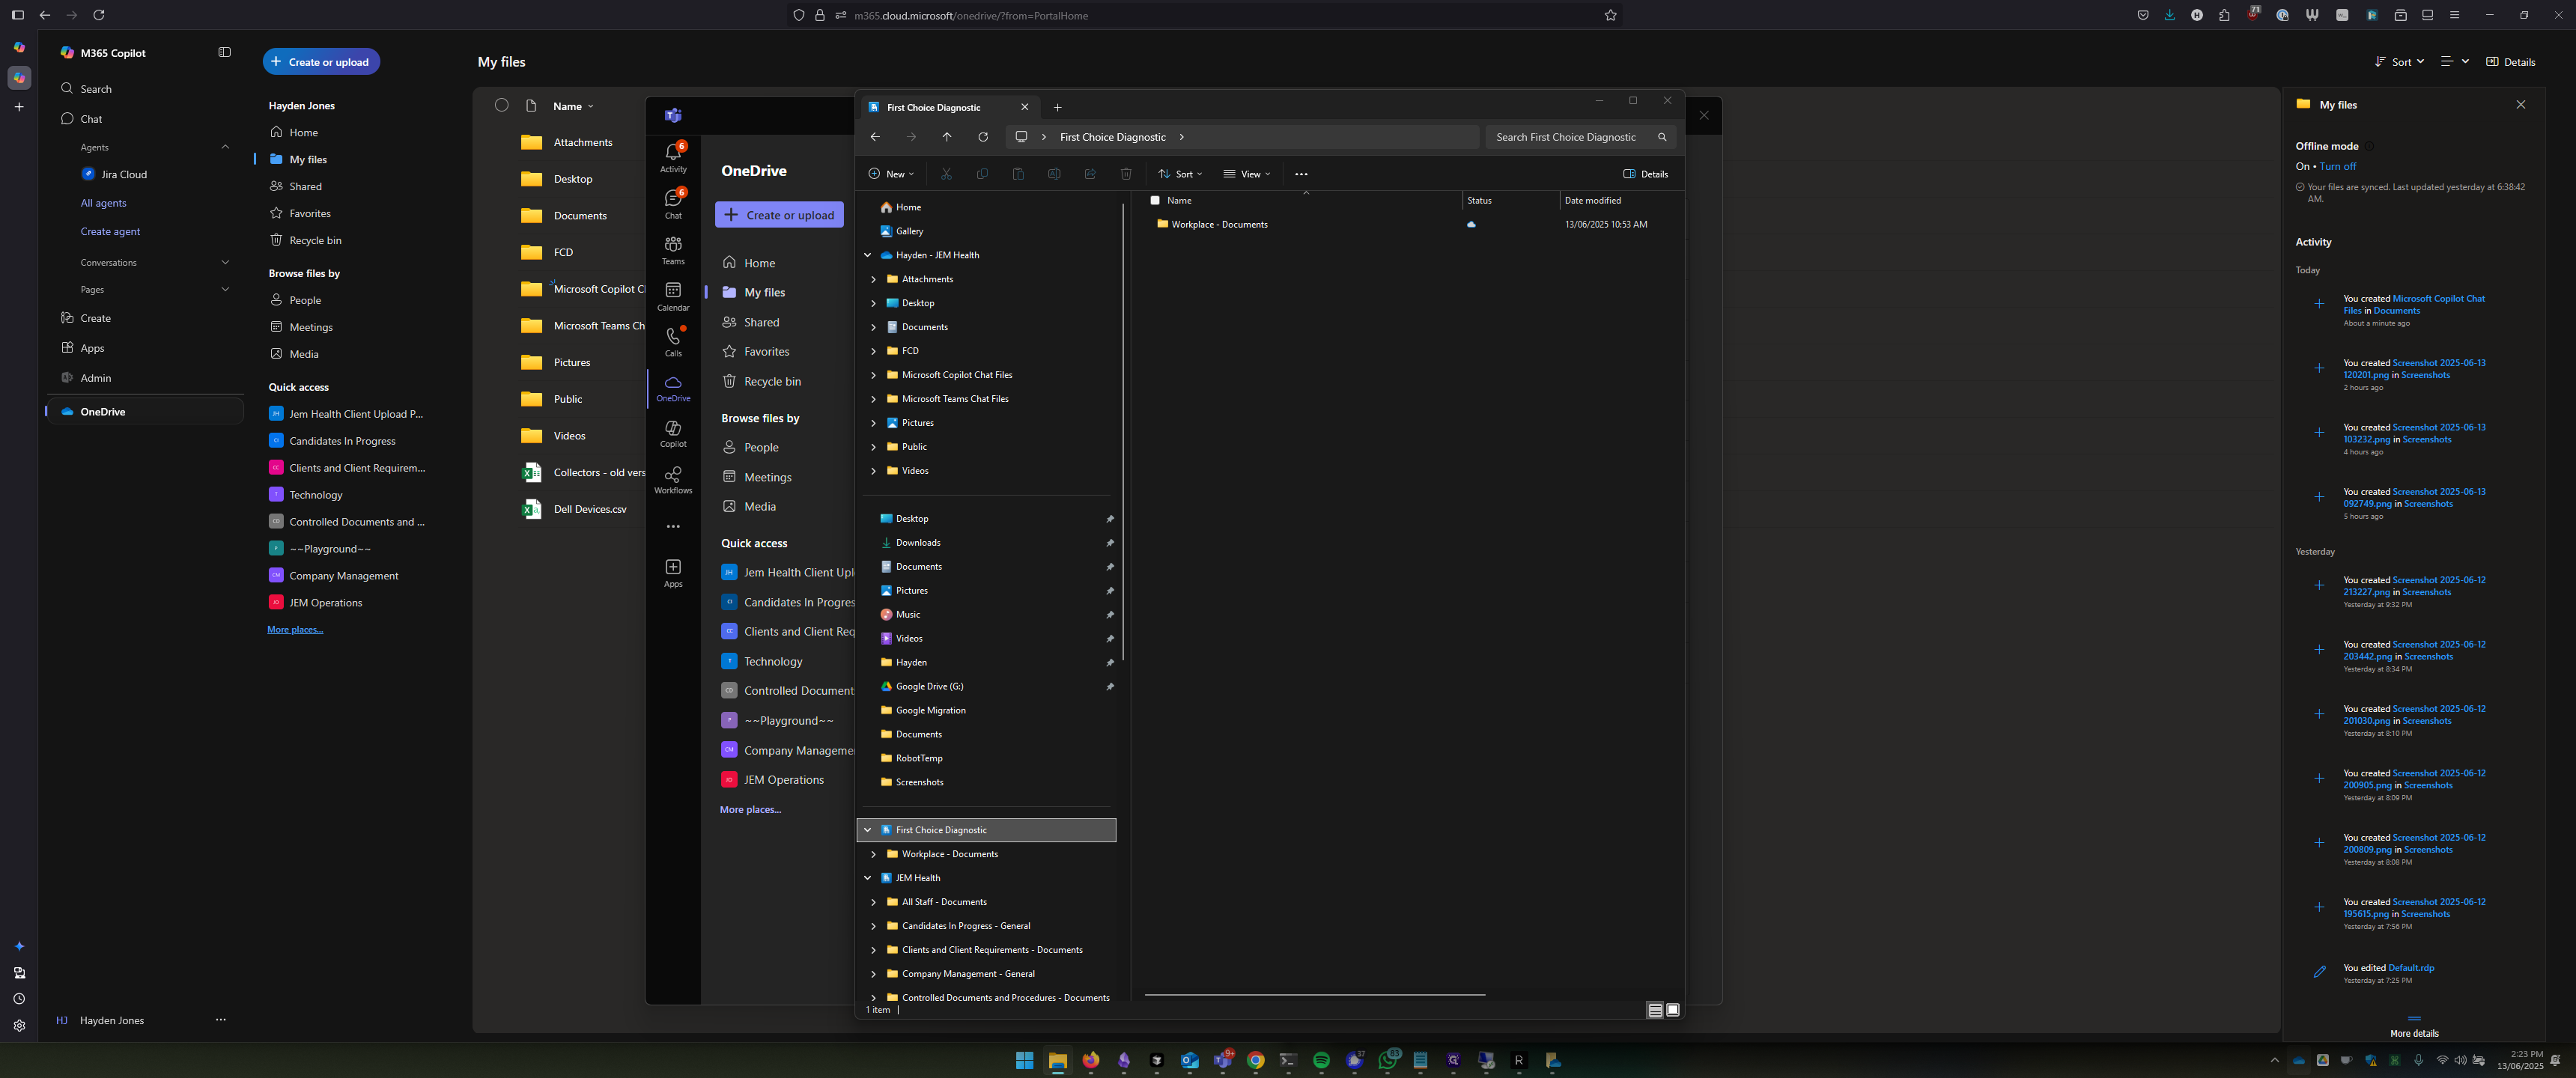The height and width of the screenshot is (1078, 2576).
Task: Open Outlook from the taskbar
Action: tap(1189, 1060)
